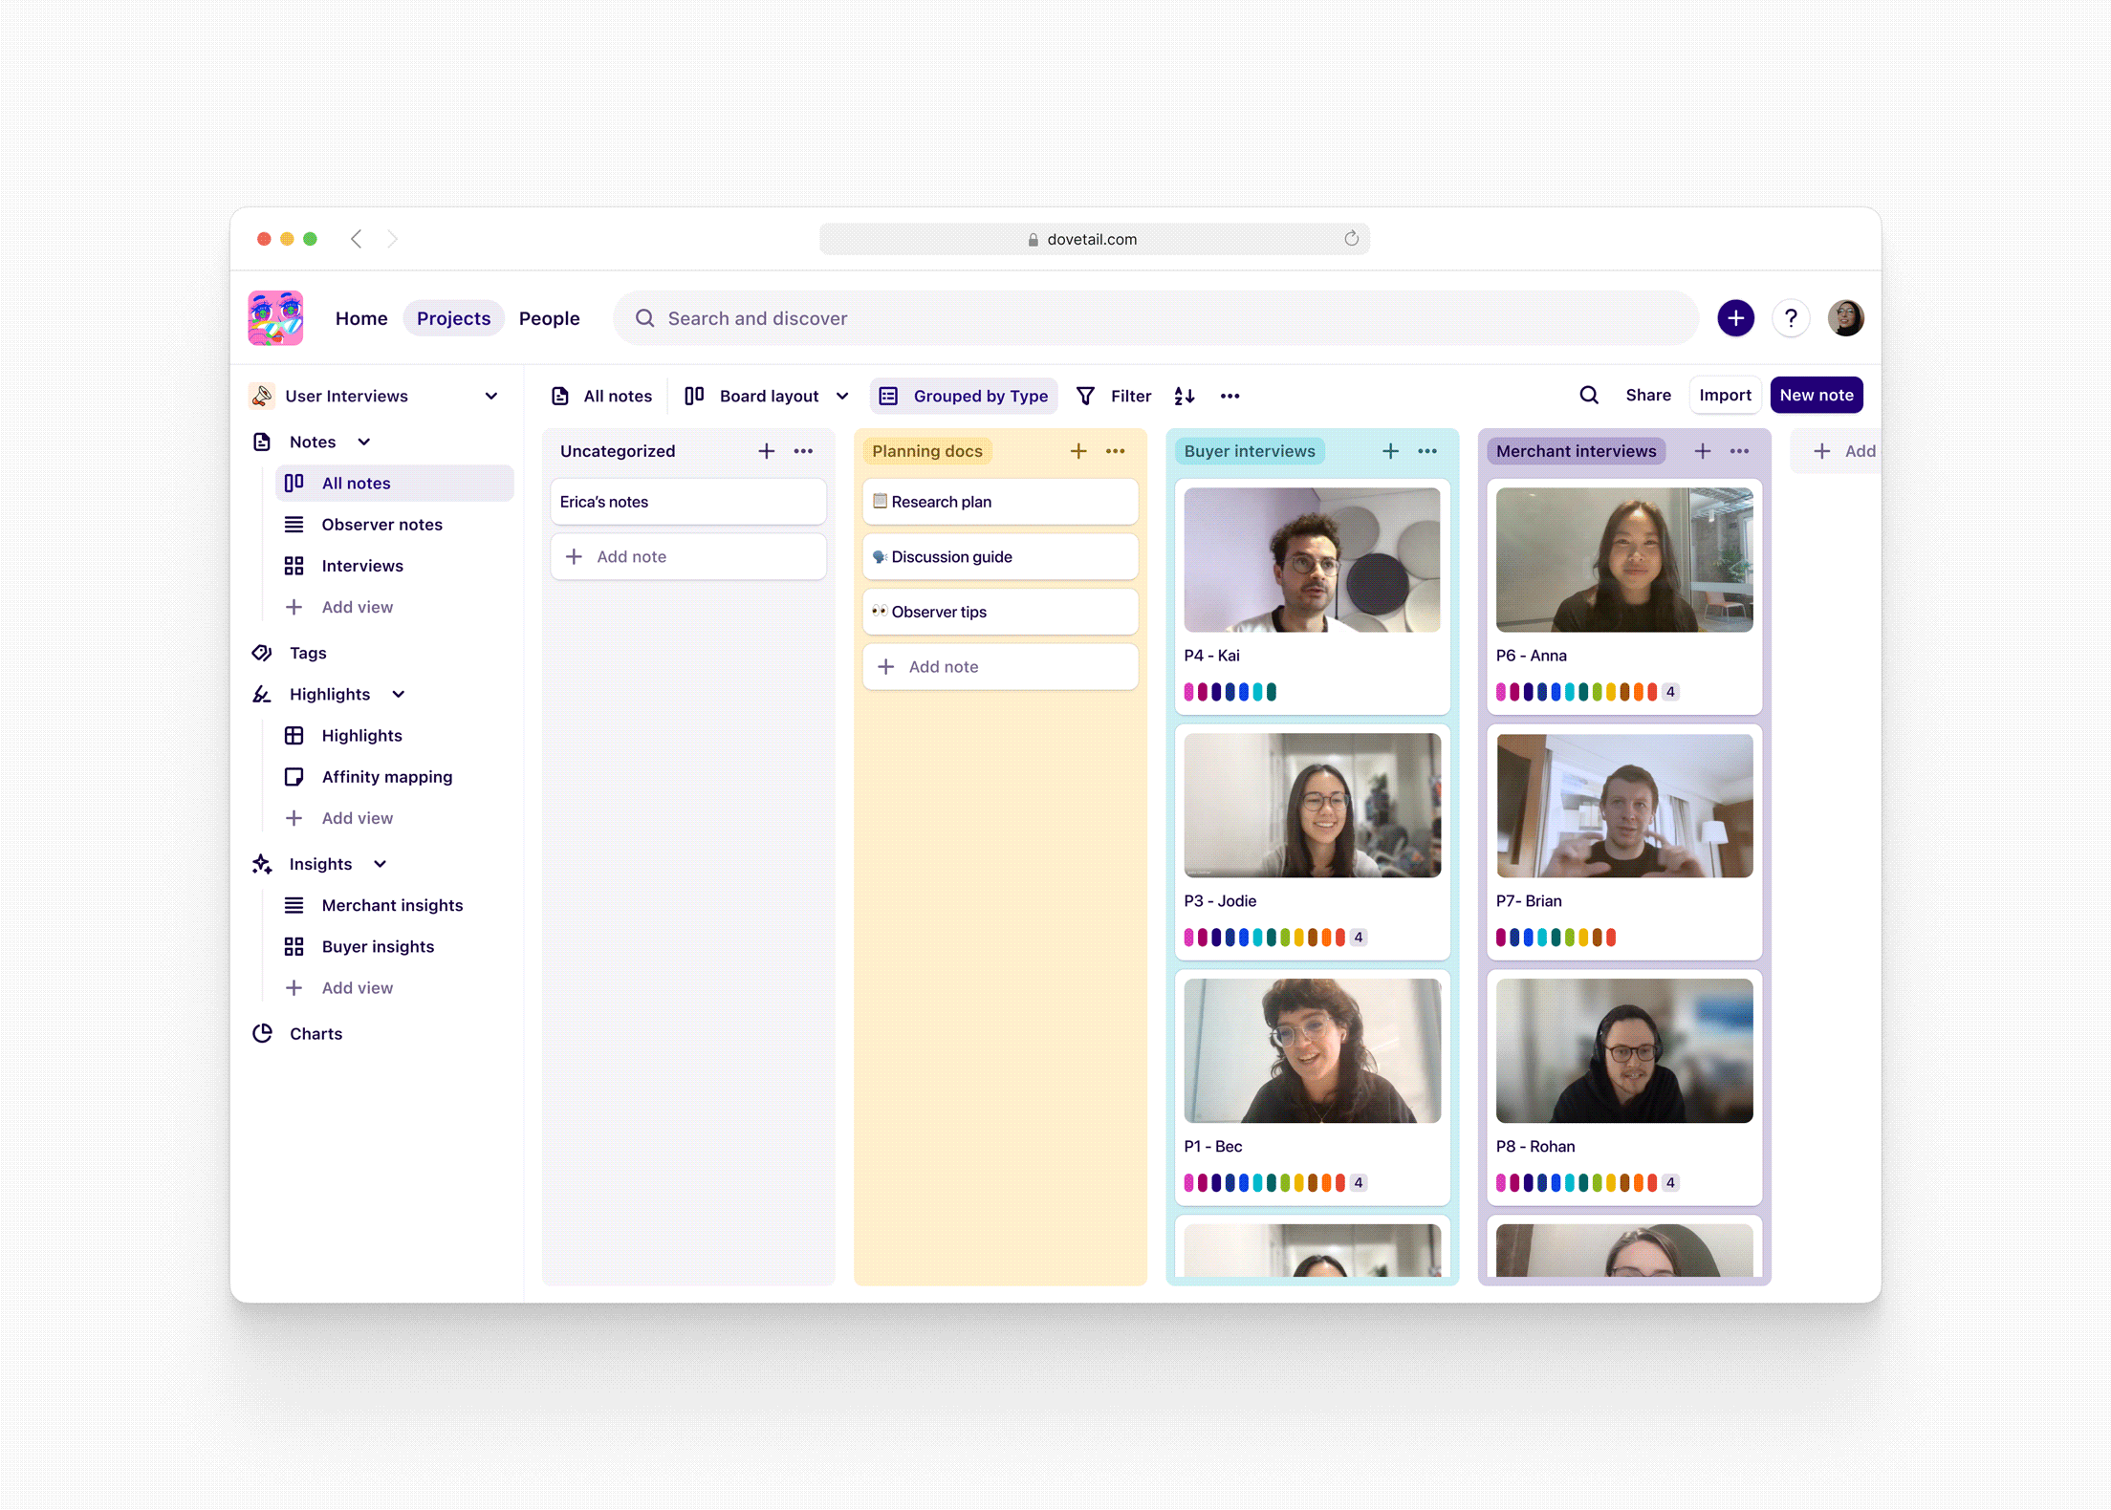Image resolution: width=2111 pixels, height=1510 pixels.
Task: Click toolbar more options ellipsis
Action: (1230, 396)
